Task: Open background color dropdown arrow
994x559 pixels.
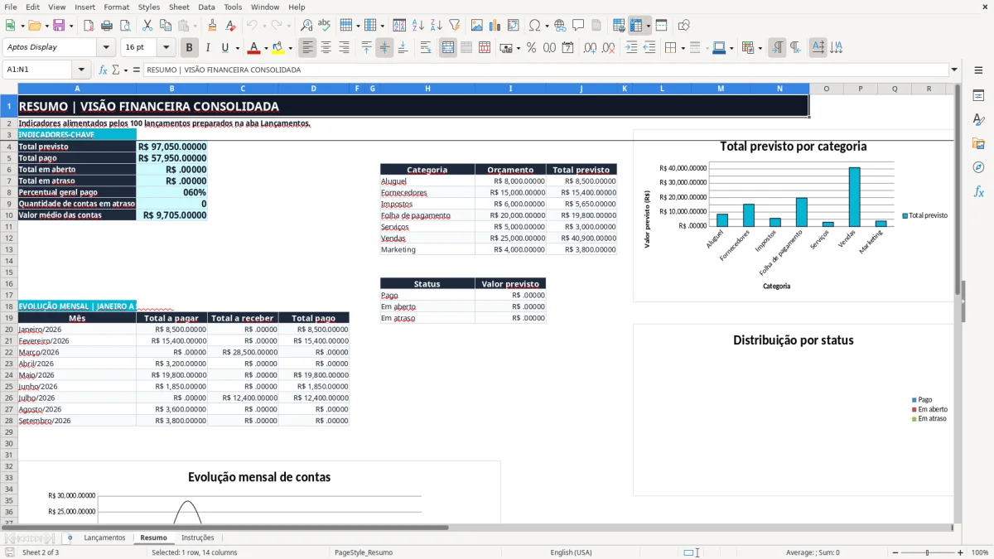Action: click(x=290, y=48)
